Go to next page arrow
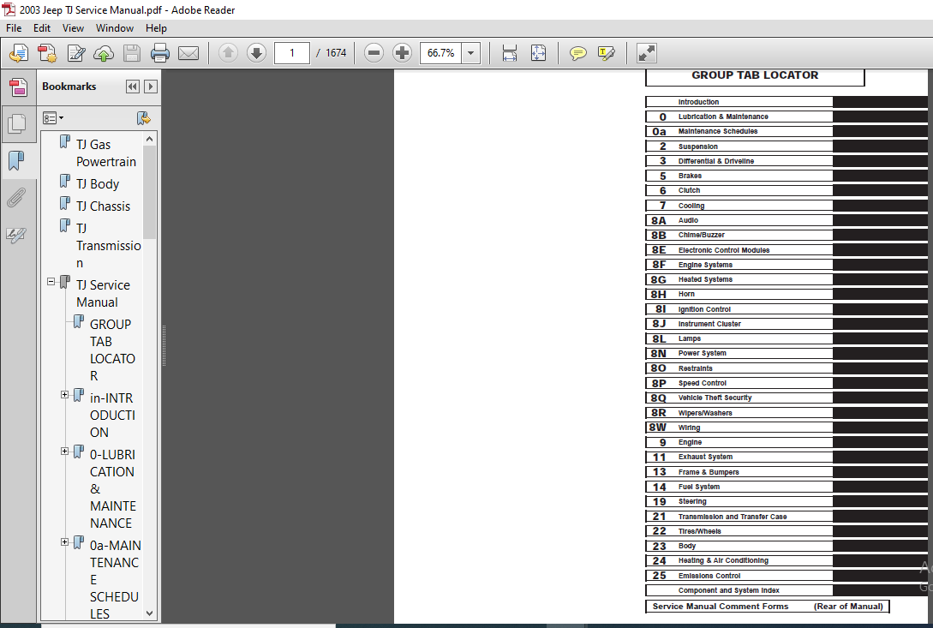 point(256,53)
